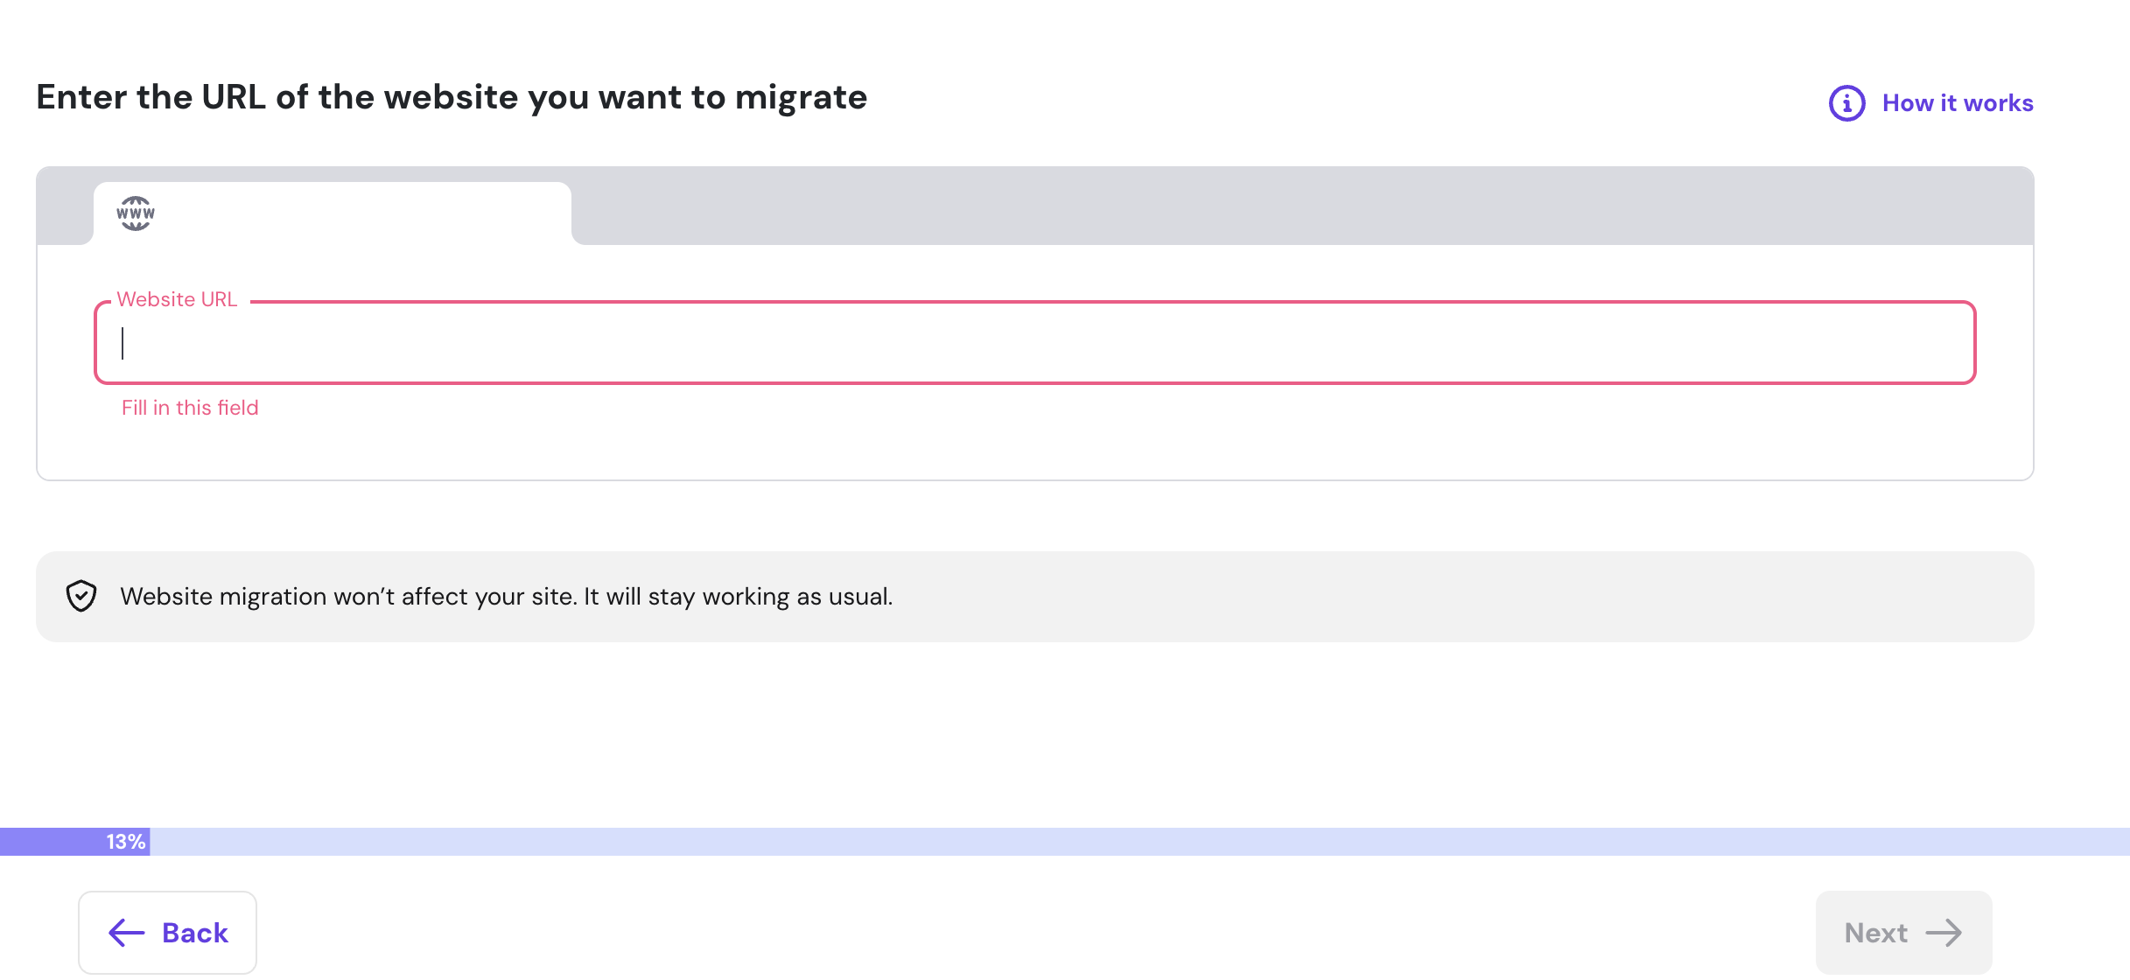Click the website migration notice text

[x=506, y=597]
